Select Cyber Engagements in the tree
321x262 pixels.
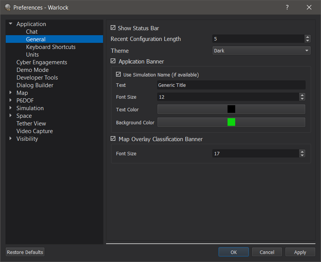point(42,62)
